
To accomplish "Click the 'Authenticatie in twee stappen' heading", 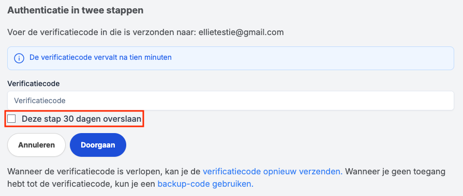I will point(76,10).
